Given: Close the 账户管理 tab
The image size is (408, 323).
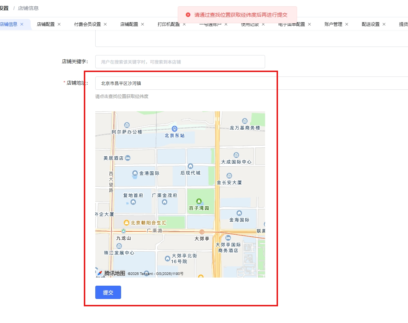Looking at the screenshot, I should pyautogui.click(x=347, y=24).
